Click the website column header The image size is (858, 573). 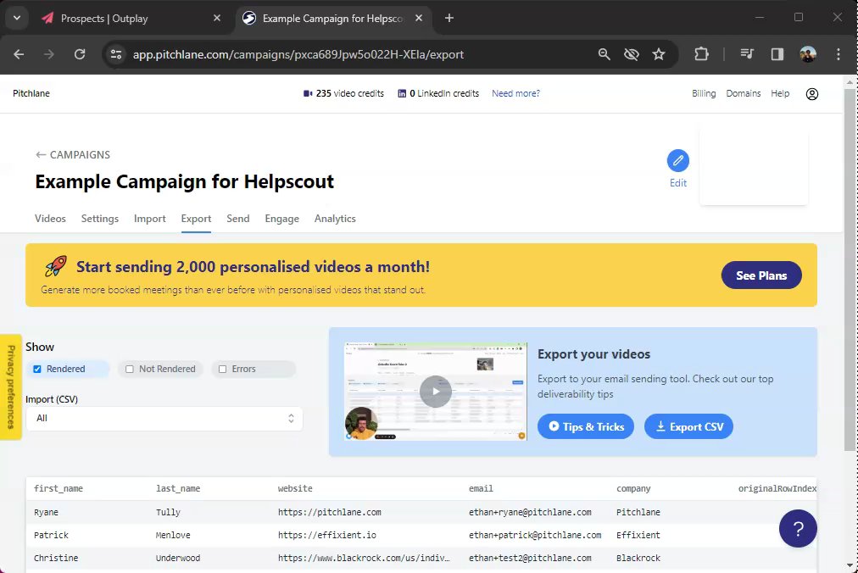tap(295, 488)
